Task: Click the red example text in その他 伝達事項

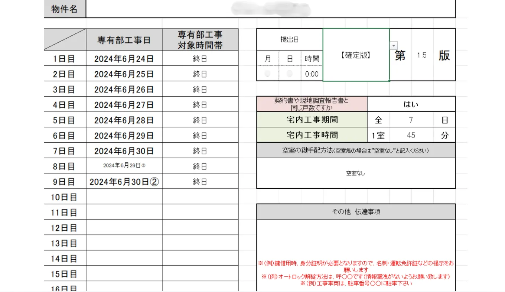Action: click(x=355, y=273)
